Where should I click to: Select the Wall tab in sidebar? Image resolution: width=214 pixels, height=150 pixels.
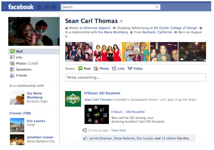(34, 52)
